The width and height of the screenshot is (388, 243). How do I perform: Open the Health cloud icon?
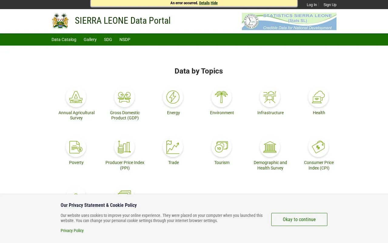[319, 97]
